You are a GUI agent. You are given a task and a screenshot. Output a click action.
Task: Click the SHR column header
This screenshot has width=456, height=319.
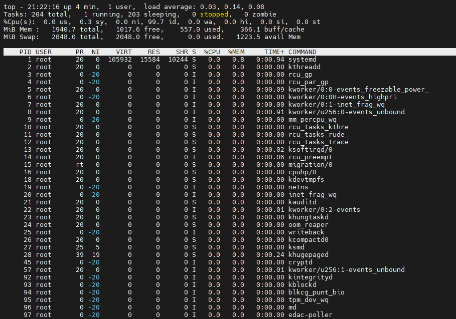(x=182, y=52)
